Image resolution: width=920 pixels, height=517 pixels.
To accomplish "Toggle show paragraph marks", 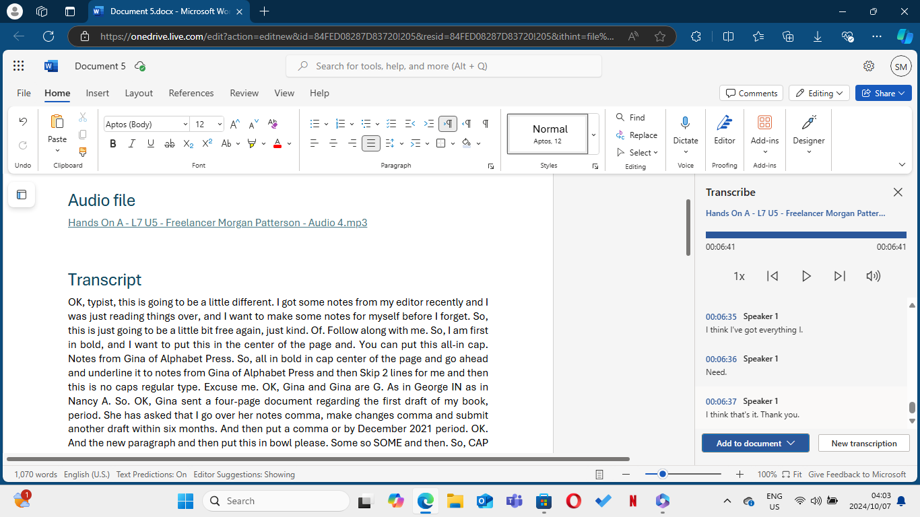I will [486, 124].
